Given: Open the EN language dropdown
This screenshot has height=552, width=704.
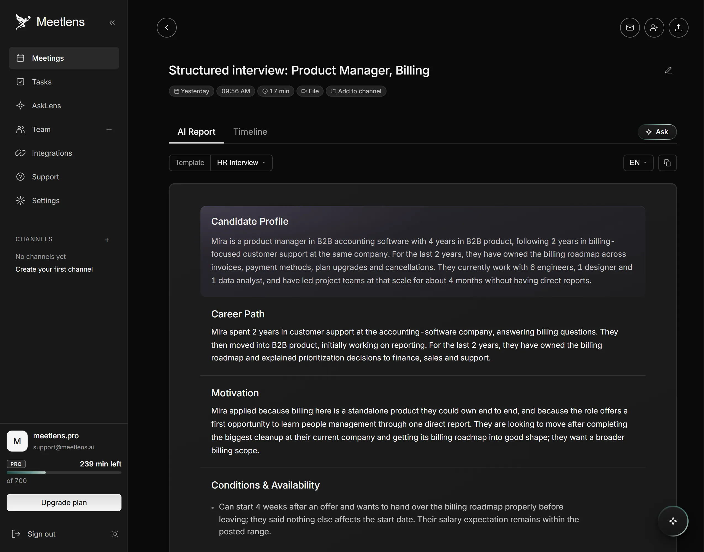Looking at the screenshot, I should coord(638,163).
